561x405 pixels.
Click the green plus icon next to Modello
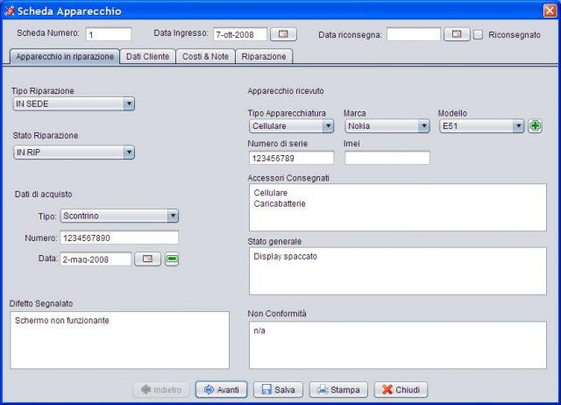click(535, 126)
